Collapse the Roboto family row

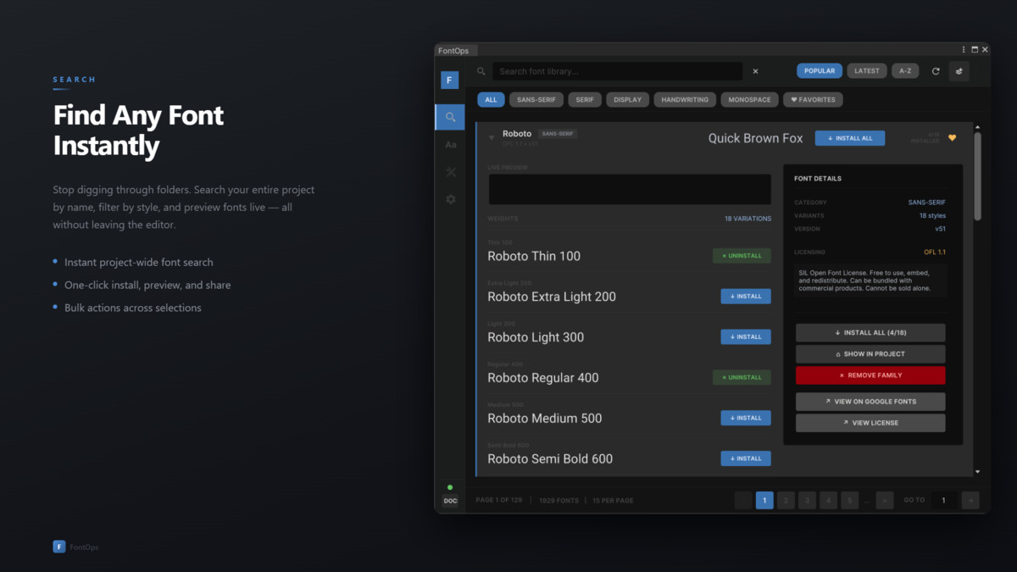pos(492,137)
